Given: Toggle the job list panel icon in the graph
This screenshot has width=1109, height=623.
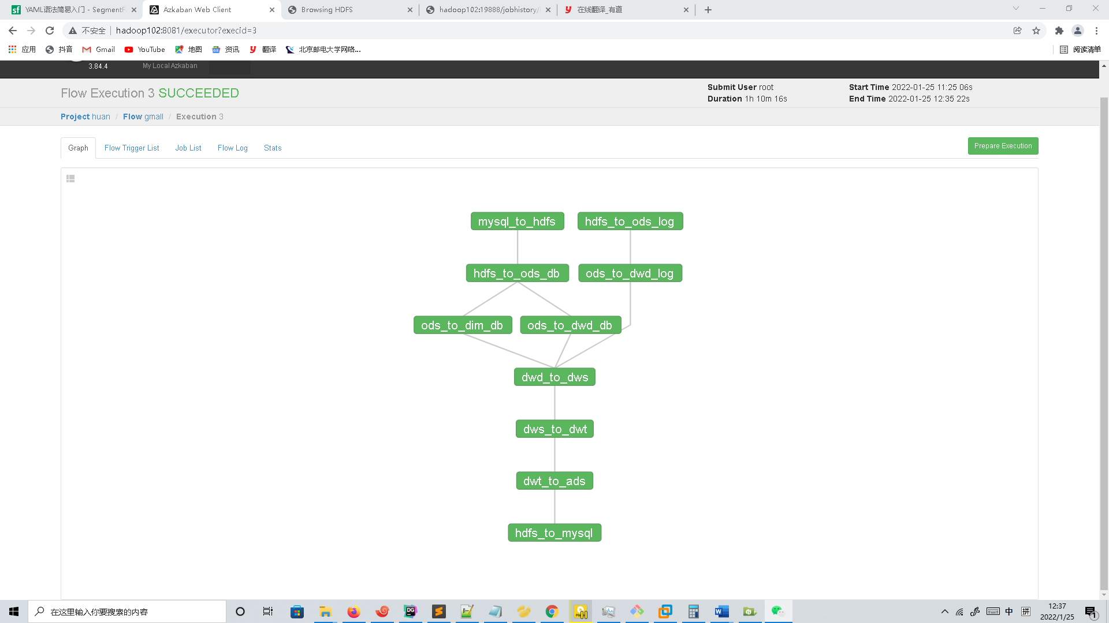Looking at the screenshot, I should click(x=70, y=179).
